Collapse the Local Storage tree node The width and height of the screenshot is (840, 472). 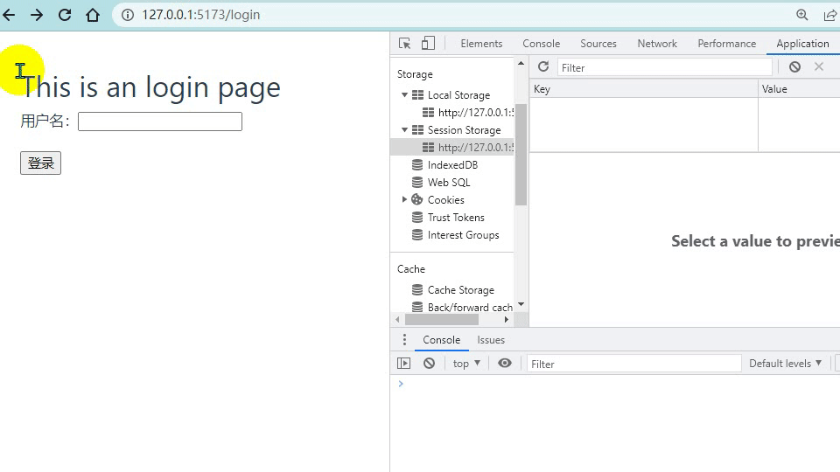[404, 94]
